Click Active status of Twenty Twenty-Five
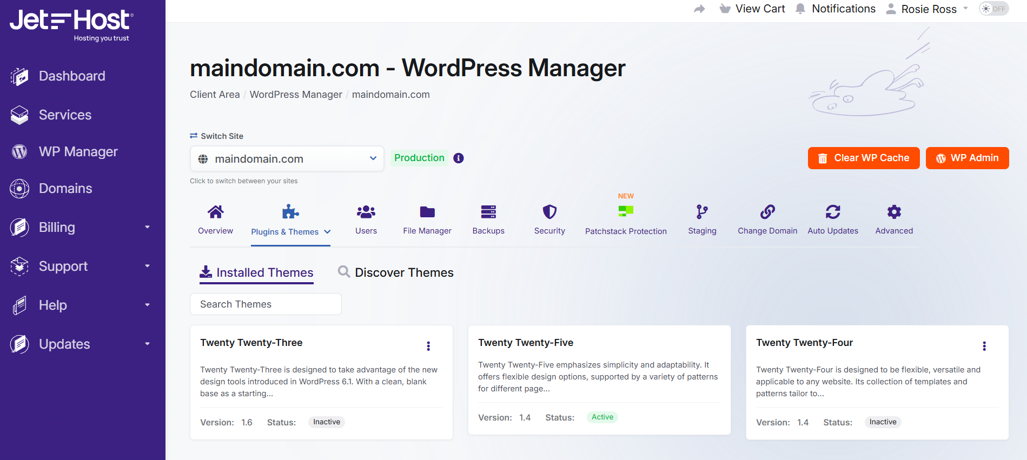The width and height of the screenshot is (1027, 460). pos(602,417)
